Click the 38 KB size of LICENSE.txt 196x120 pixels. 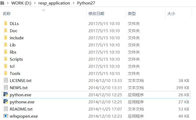click(184, 81)
